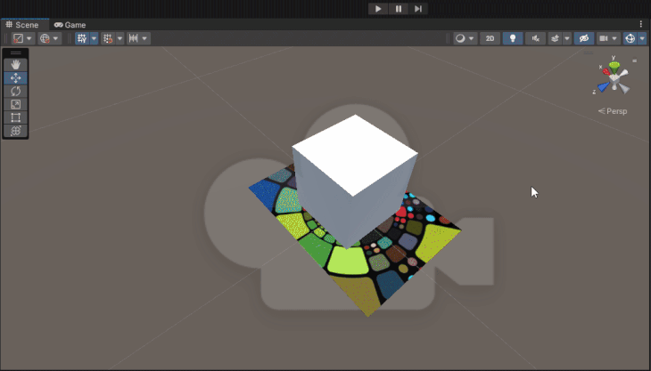Open the gizmos dropdown arrow
This screenshot has width=651, height=371.
tap(642, 38)
